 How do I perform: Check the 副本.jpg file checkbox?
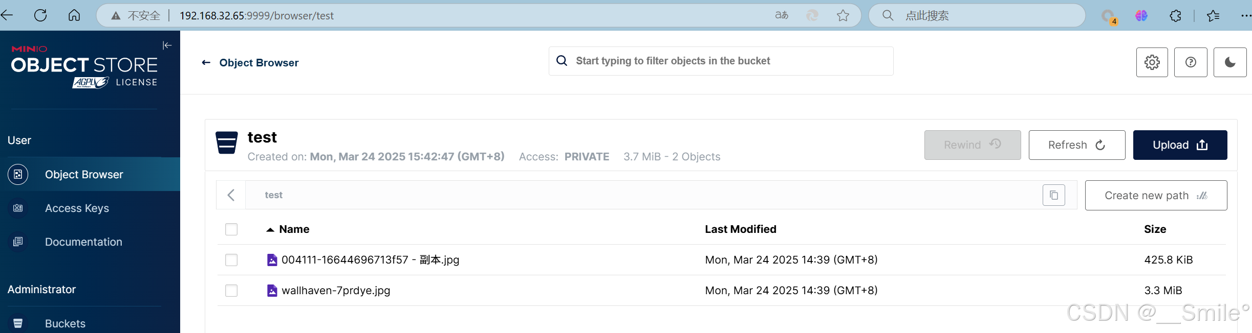pos(231,260)
